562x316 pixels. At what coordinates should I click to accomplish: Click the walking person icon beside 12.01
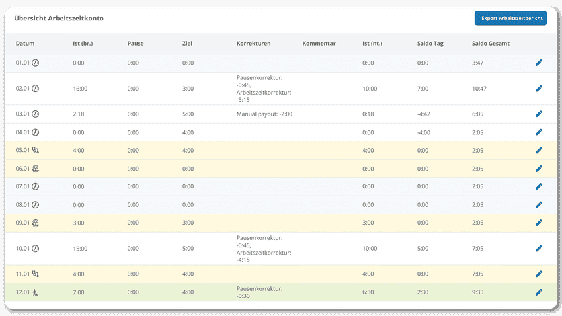(35, 292)
